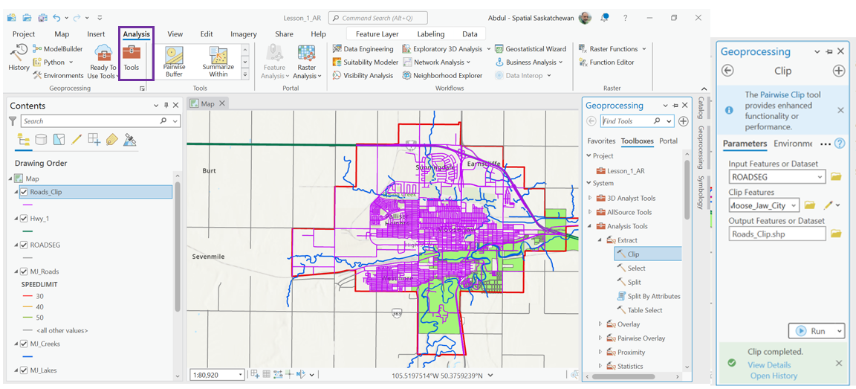Click the back arrow in Clip pane
Viewport: 856px width, 389px height.
tap(727, 71)
